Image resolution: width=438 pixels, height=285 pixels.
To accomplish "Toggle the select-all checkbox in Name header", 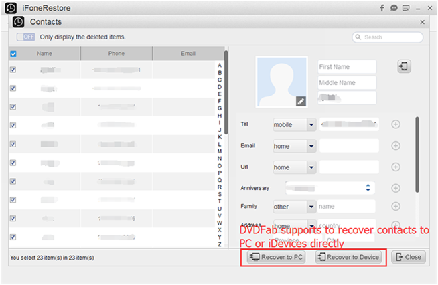I will (x=13, y=54).
